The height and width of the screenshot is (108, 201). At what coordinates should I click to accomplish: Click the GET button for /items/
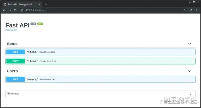coord(16,52)
